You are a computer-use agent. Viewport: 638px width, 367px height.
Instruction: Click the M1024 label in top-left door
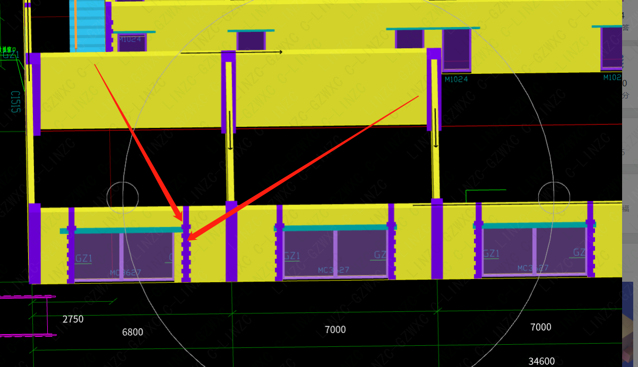[129, 39]
